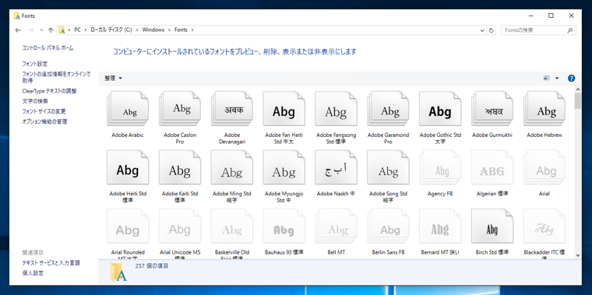Image resolution: width=592 pixels, height=295 pixels.
Task: Expand the chevron after Windows breadcrumb
Action: click(170, 30)
